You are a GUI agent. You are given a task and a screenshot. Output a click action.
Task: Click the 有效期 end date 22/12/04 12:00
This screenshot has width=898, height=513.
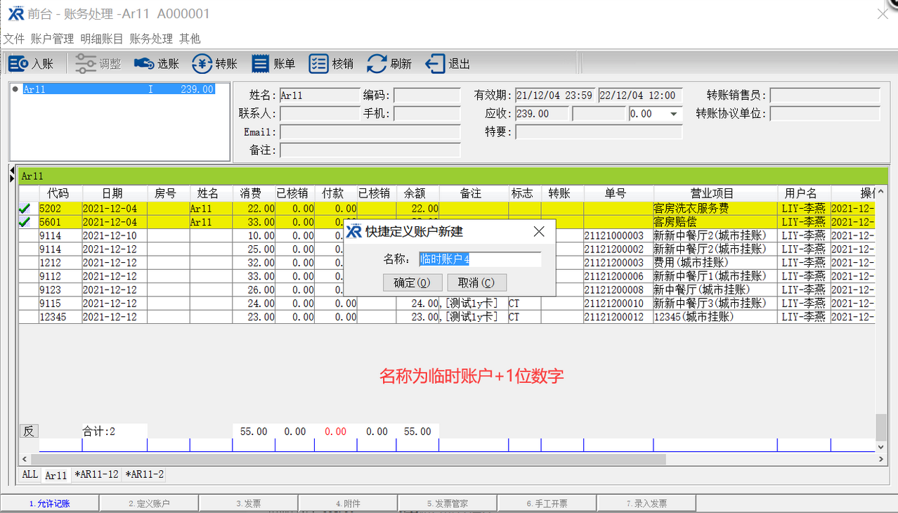pyautogui.click(x=640, y=96)
